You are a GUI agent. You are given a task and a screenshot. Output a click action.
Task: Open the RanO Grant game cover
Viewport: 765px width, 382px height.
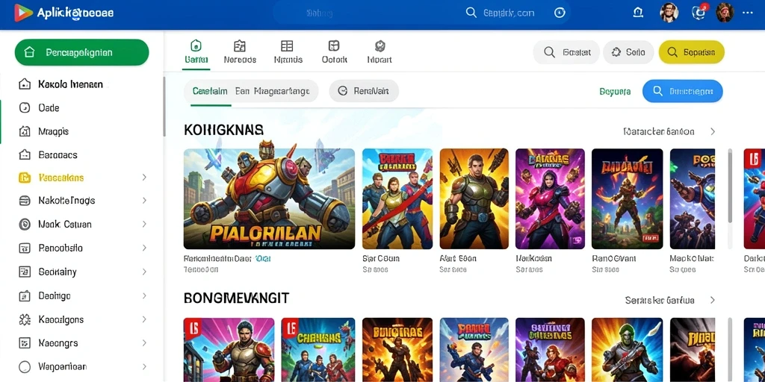tap(627, 198)
